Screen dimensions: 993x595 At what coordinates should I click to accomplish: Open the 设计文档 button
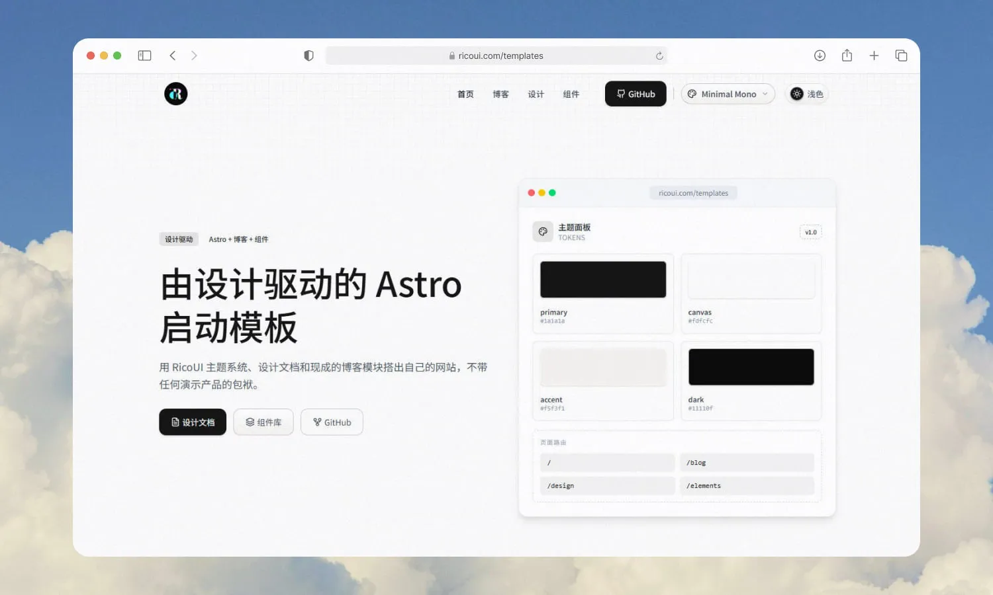[193, 422]
